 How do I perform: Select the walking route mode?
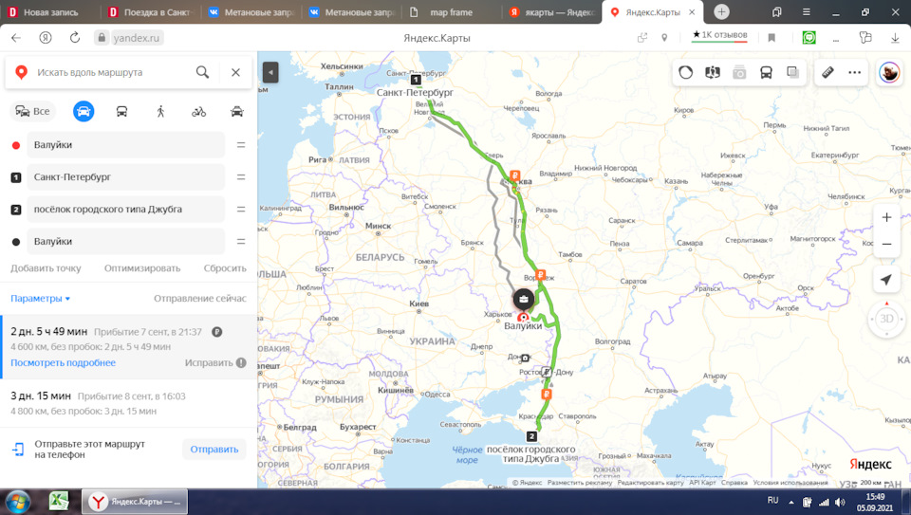(x=160, y=111)
